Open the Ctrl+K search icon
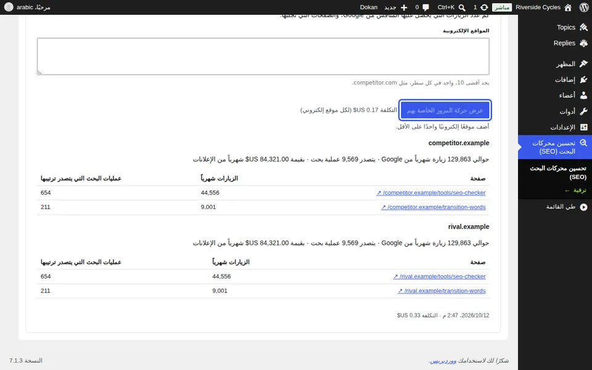This screenshot has height=370, width=592. pos(462,7)
